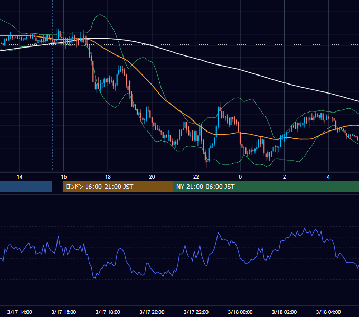Click the 3/18 00:00 date label
This screenshot has width=359, height=317.
(x=240, y=312)
